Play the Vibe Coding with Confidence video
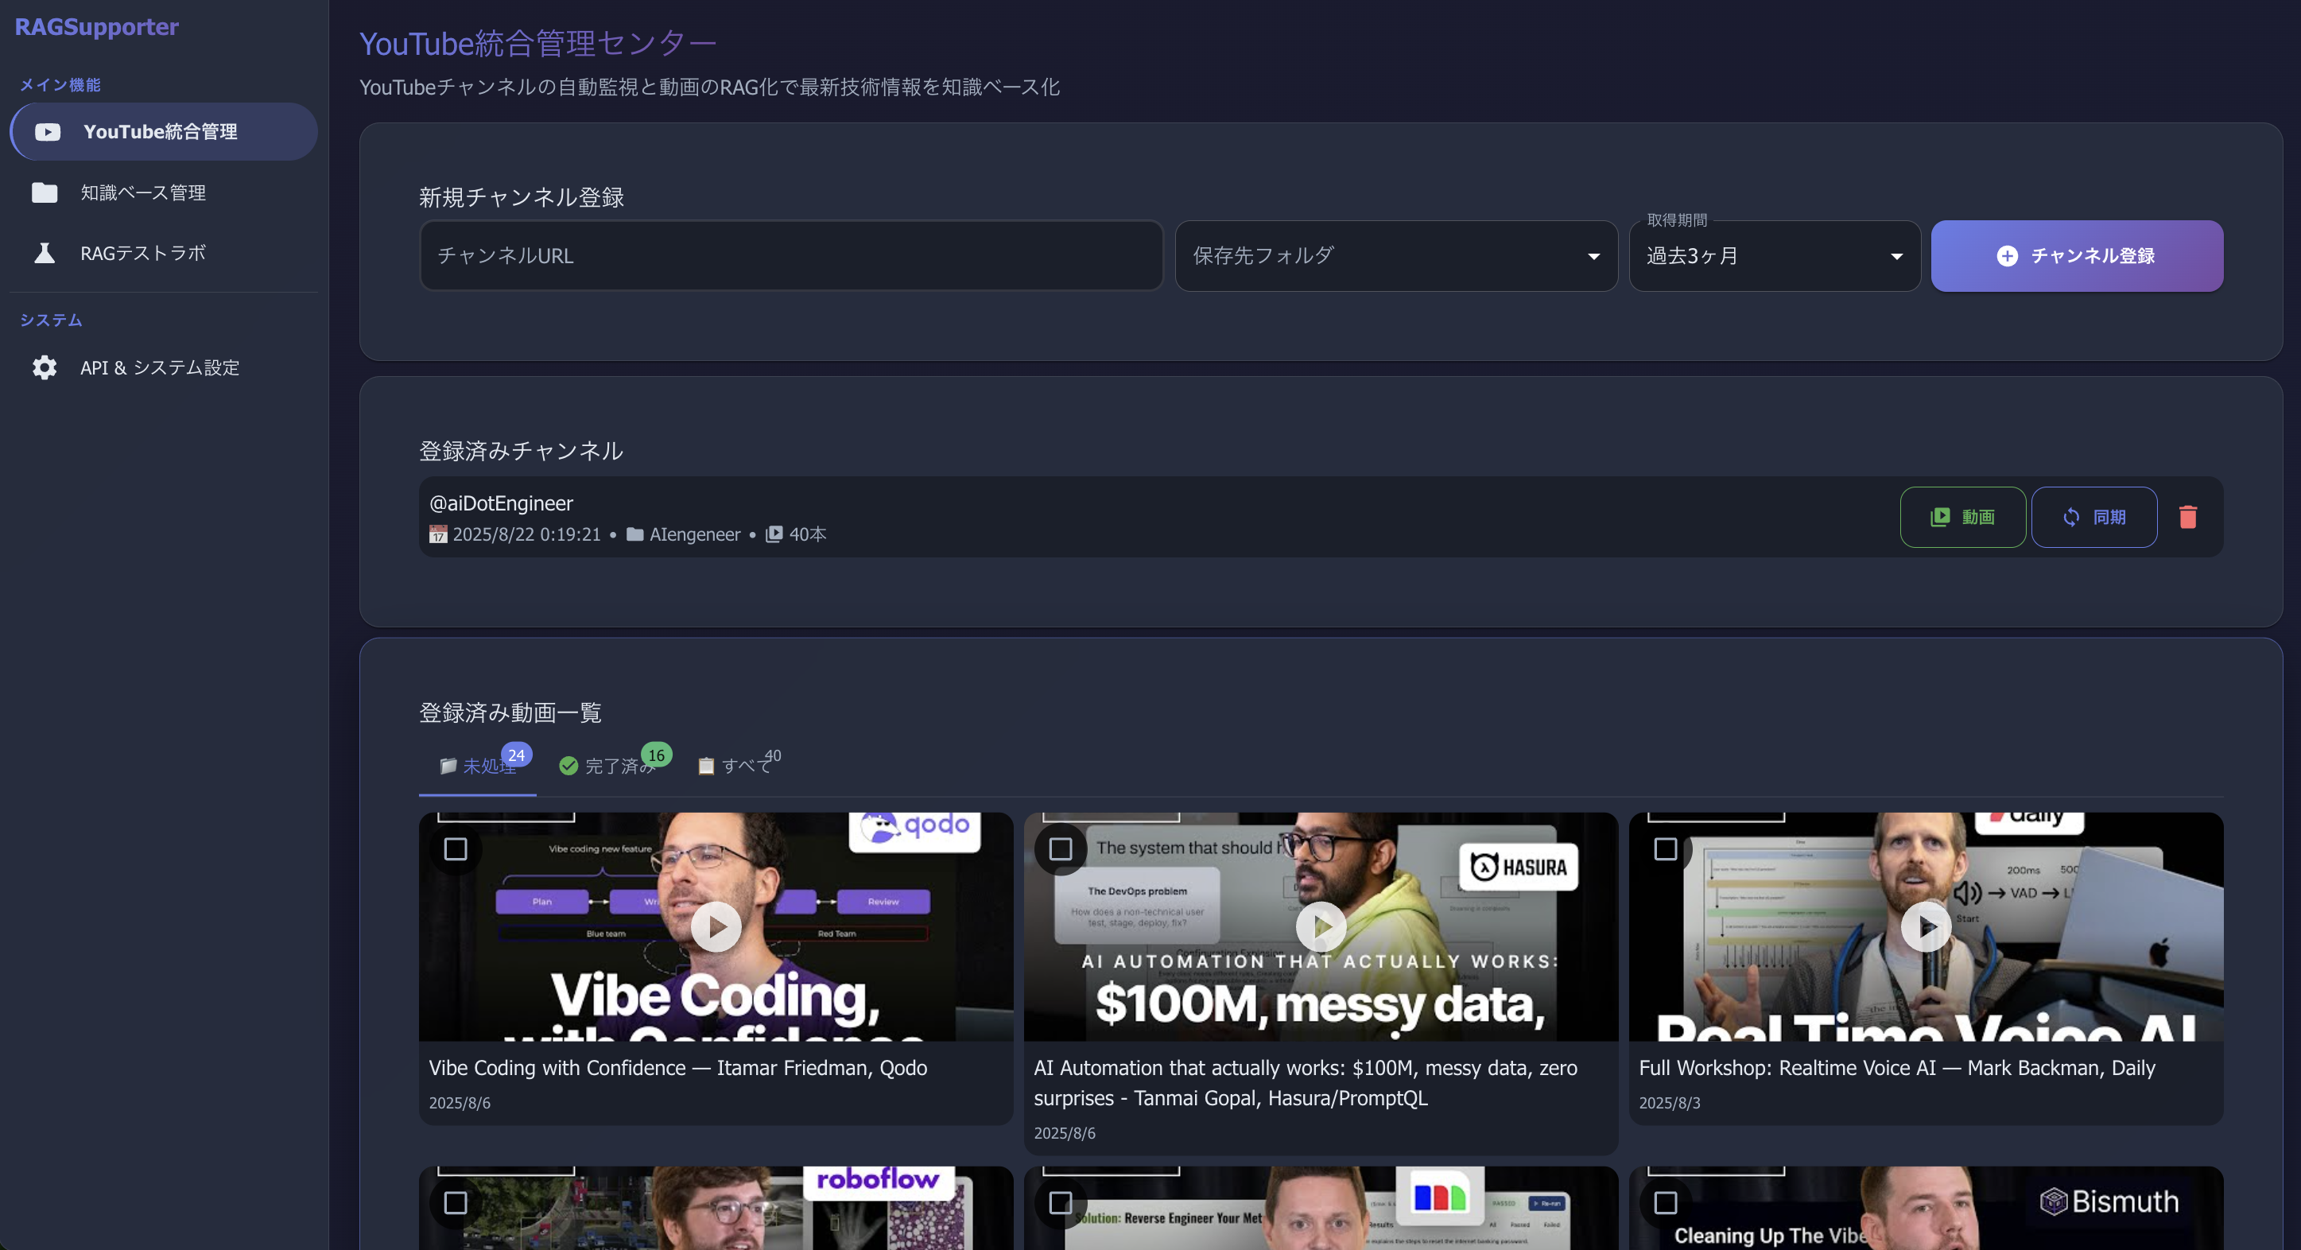 [716, 926]
